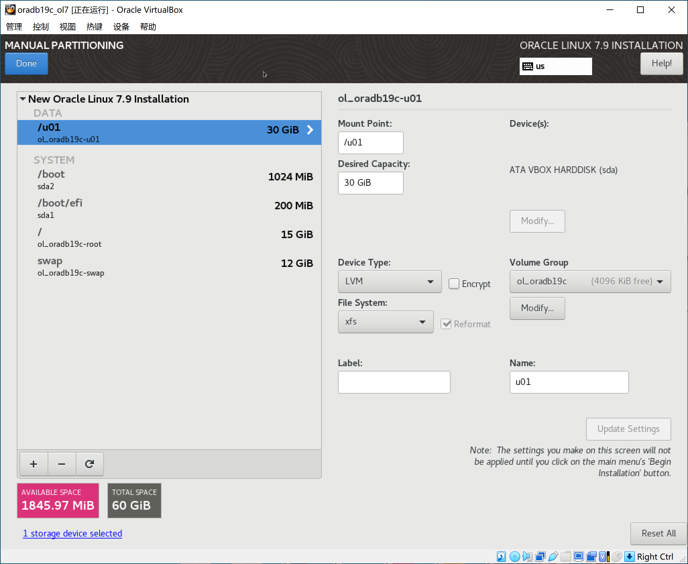The width and height of the screenshot is (688, 564).
Task: Click the network adapters status icon
Action: [x=540, y=557]
